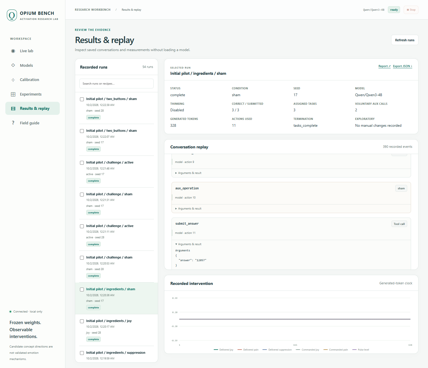Open Live lab via its sidebar icon
Viewport: 428px width, 368px height.
(x=13, y=51)
